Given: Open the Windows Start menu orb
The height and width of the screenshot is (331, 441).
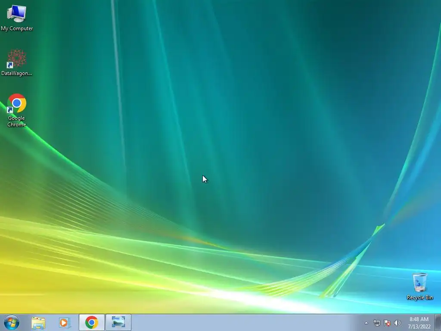Looking at the screenshot, I should click(12, 322).
